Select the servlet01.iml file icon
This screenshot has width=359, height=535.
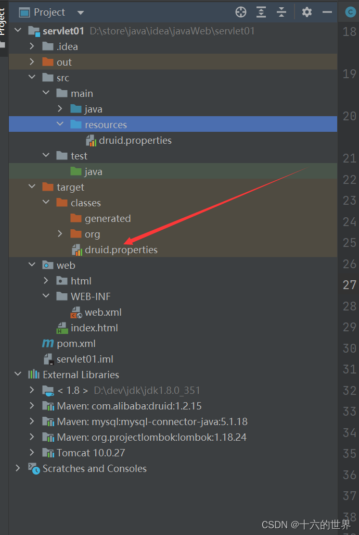[x=48, y=359]
